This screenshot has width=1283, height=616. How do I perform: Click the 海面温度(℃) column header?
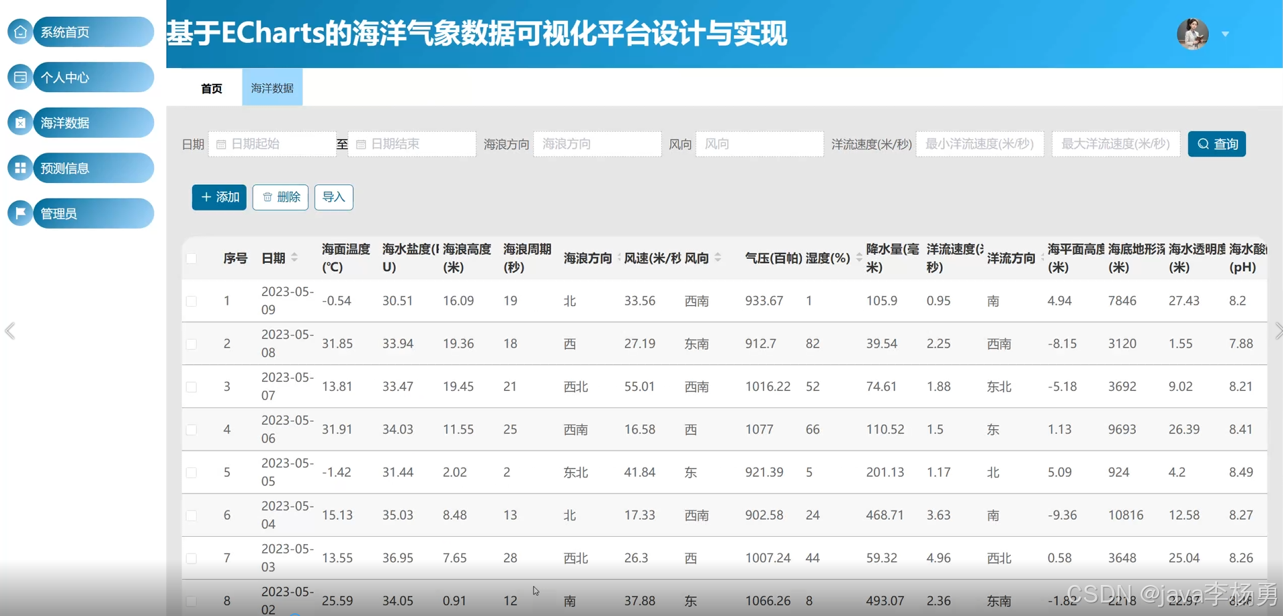[346, 258]
